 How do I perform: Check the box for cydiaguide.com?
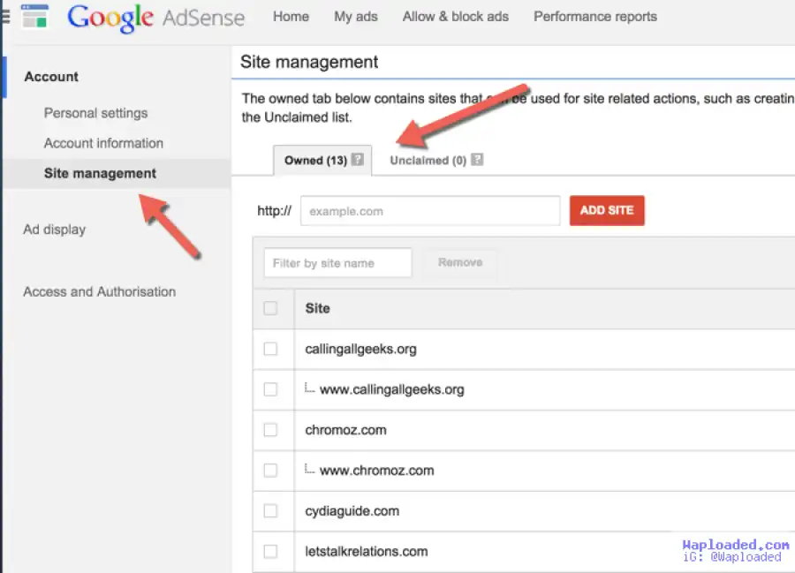tap(271, 510)
